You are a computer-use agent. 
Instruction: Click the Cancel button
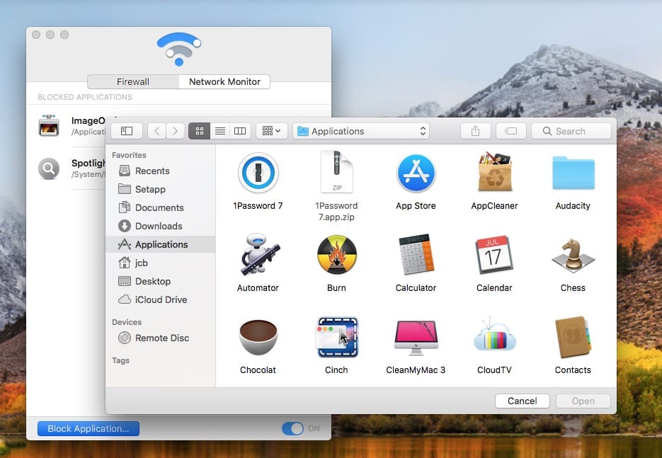tap(523, 401)
